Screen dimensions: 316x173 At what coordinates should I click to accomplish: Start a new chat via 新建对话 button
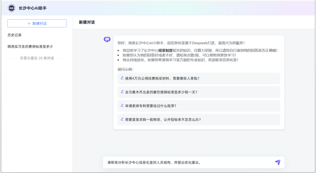(37, 23)
